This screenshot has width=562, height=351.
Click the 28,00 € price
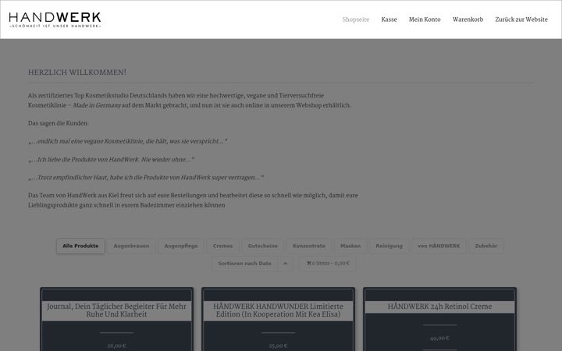[x=116, y=346]
